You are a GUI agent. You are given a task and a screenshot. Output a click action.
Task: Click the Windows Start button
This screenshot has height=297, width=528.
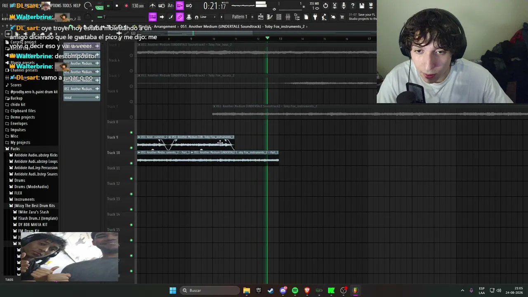click(x=173, y=290)
